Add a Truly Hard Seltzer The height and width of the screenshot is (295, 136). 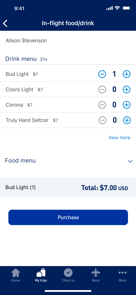click(127, 120)
